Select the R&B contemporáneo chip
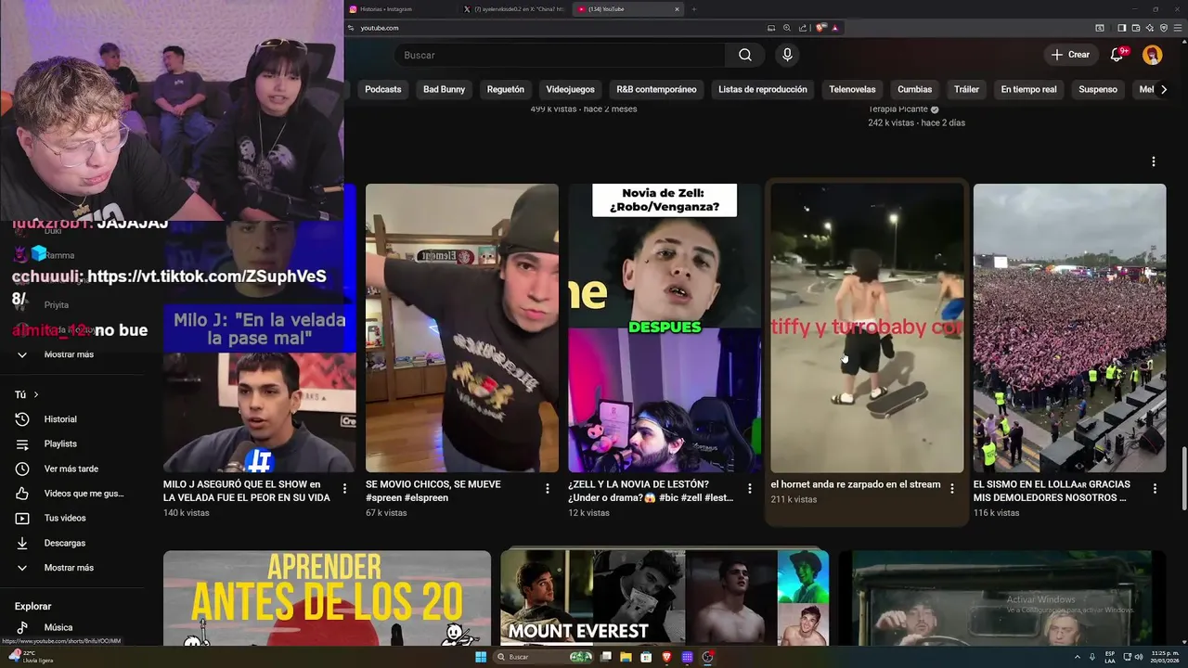 click(x=656, y=89)
